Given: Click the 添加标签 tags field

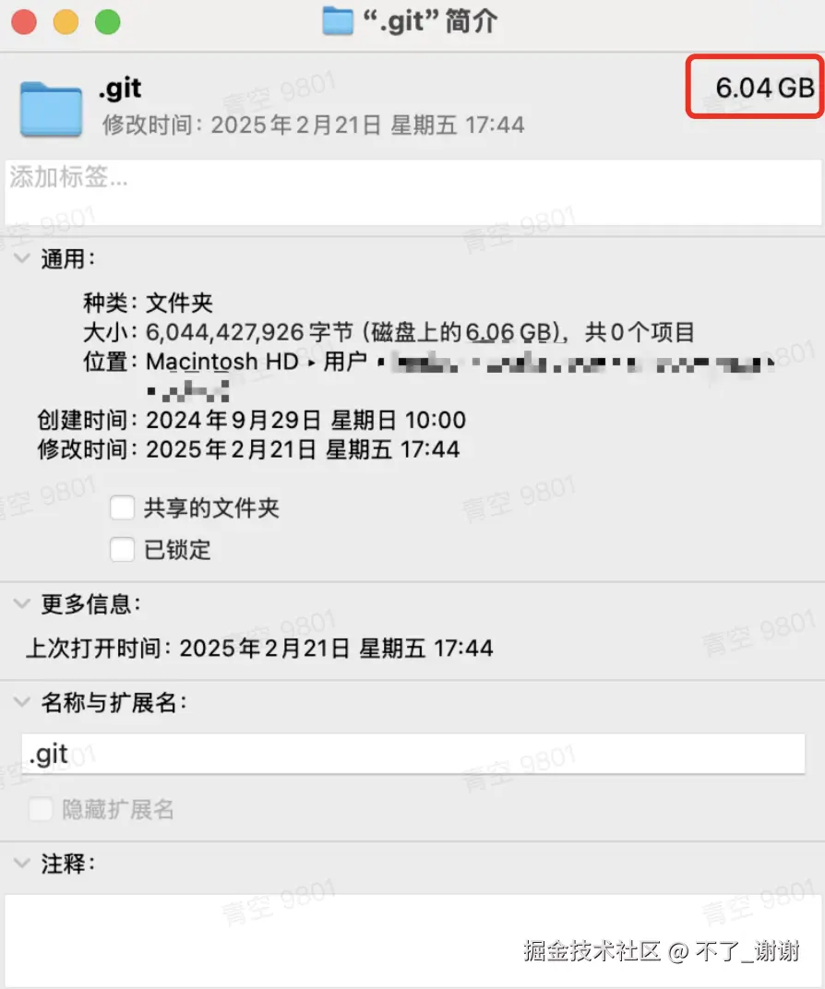Looking at the screenshot, I should click(413, 193).
